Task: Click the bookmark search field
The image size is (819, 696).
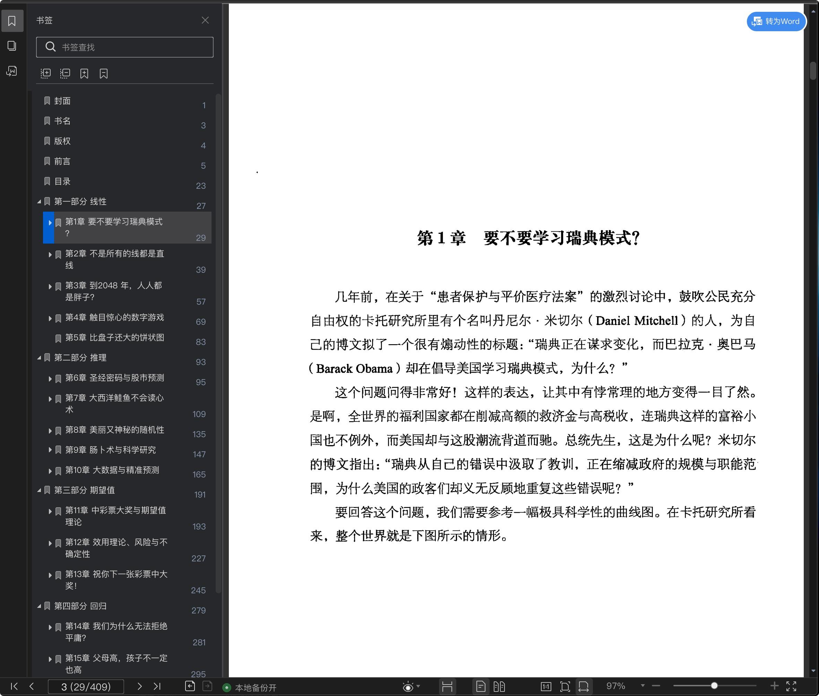Action: [x=124, y=47]
